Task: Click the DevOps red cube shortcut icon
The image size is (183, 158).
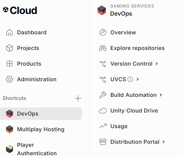Action: tap(9, 114)
